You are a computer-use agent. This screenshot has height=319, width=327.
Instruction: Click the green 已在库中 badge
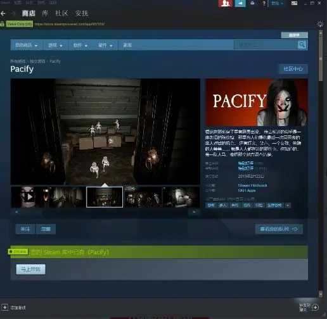click(18, 251)
